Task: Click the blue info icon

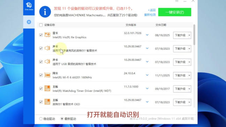Action: pos(45,12)
